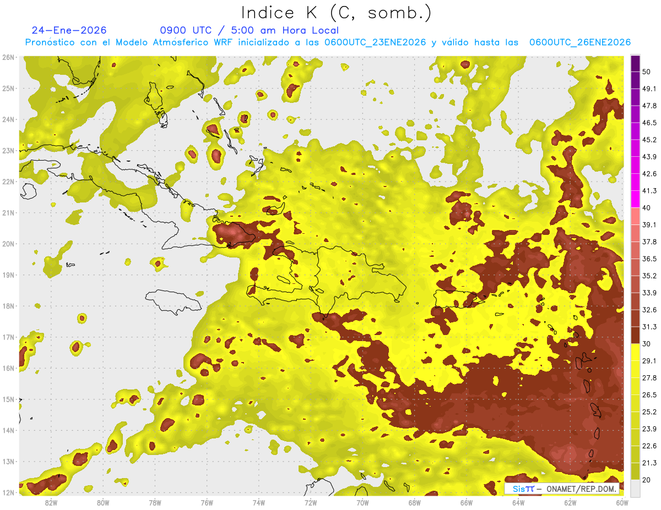Click the colorbar value "26.5"
The image size is (661, 510).
pyautogui.click(x=650, y=395)
